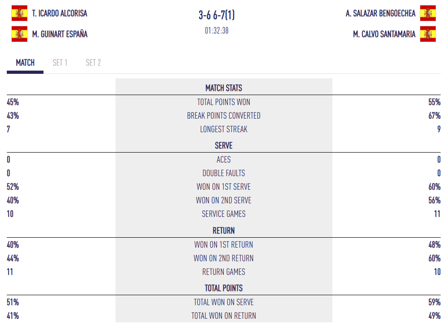Click Spanish flag beside M. Guinart España

point(19,34)
